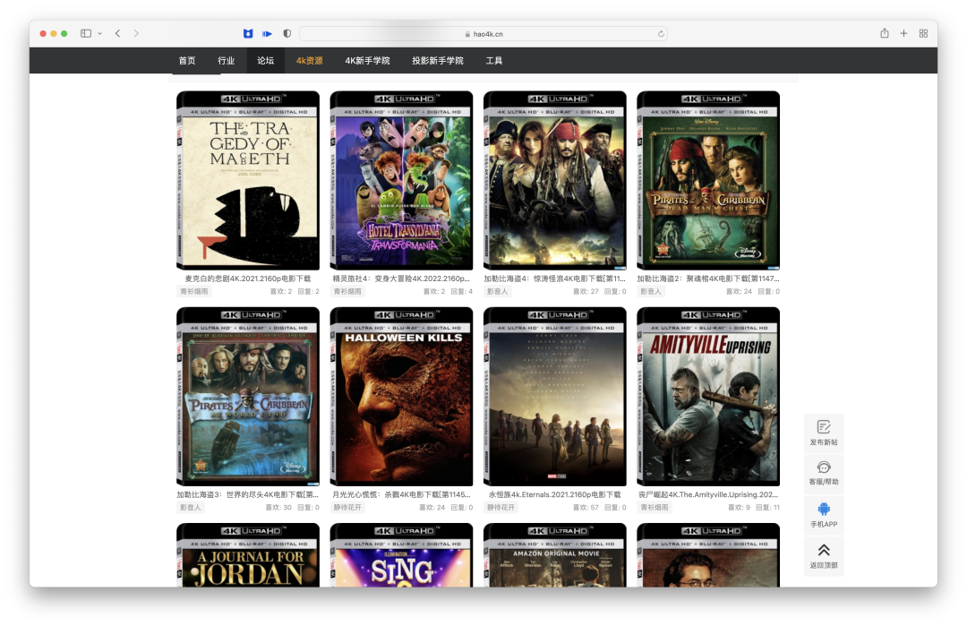The width and height of the screenshot is (967, 626).
Task: Click 回复: 11 under 丧尸崛起4K
Action: click(768, 508)
